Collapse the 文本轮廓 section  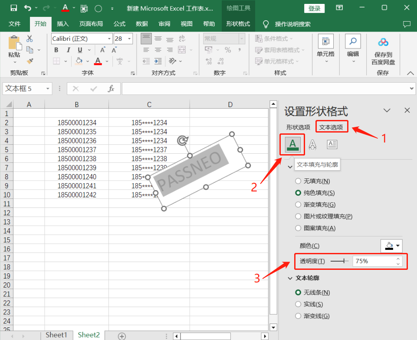(290, 278)
